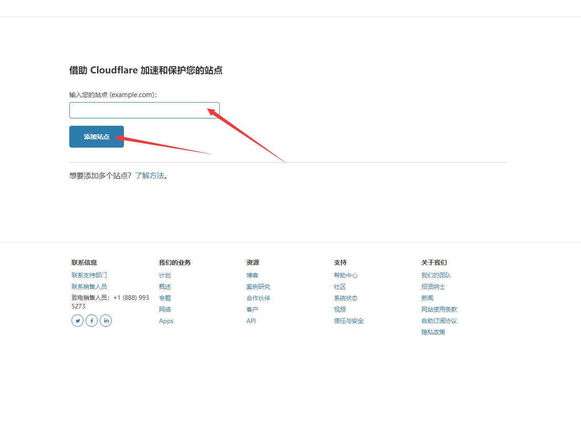Click the 支持 footer heading
The height and width of the screenshot is (421, 581).
coord(340,262)
